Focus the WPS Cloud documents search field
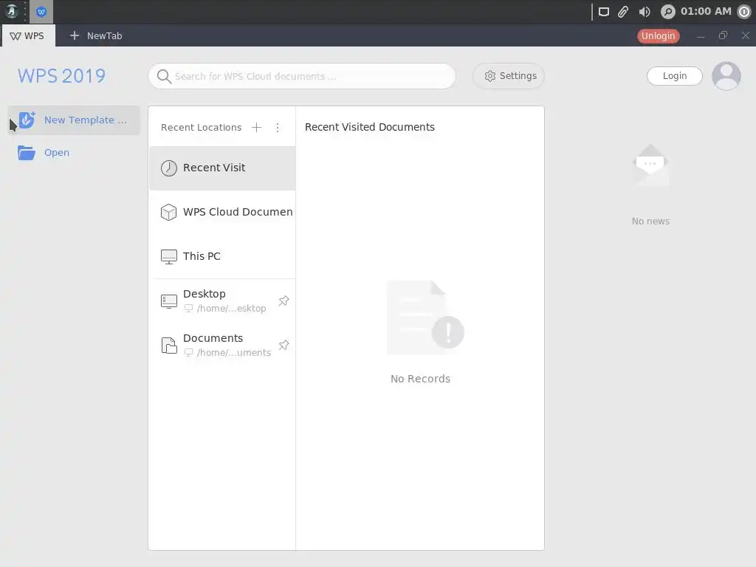The height and width of the screenshot is (567, 756). click(x=302, y=76)
